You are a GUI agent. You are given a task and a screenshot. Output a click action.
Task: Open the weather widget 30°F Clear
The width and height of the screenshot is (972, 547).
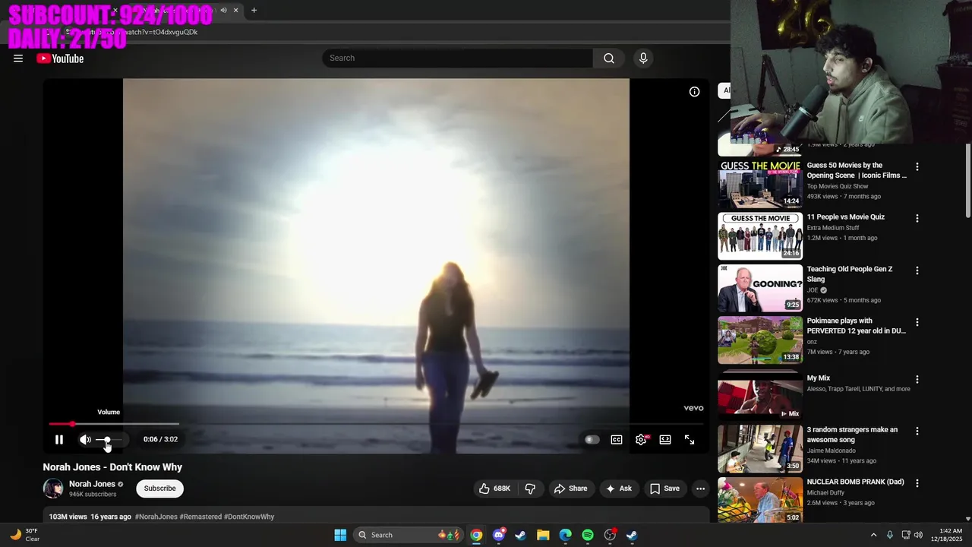coord(25,535)
